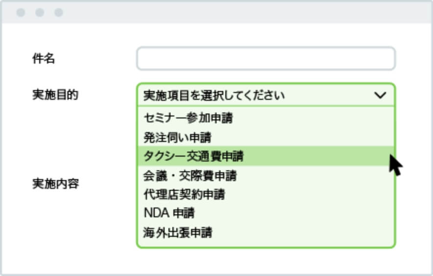Viewport: 433px width, 276px height.
Task: Choose the 発注伺い申請 option
Action: pos(265,137)
